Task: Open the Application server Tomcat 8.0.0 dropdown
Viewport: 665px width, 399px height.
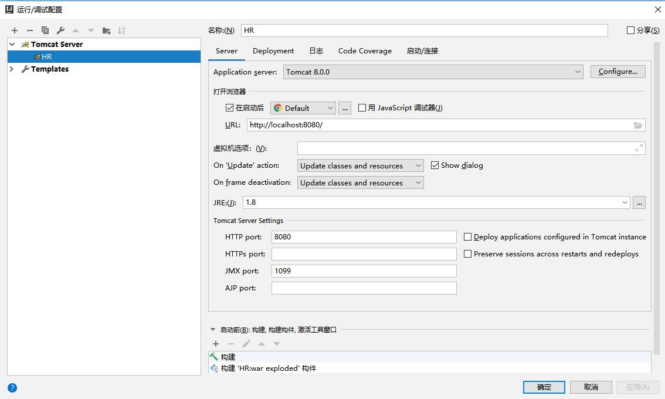Action: coord(433,72)
